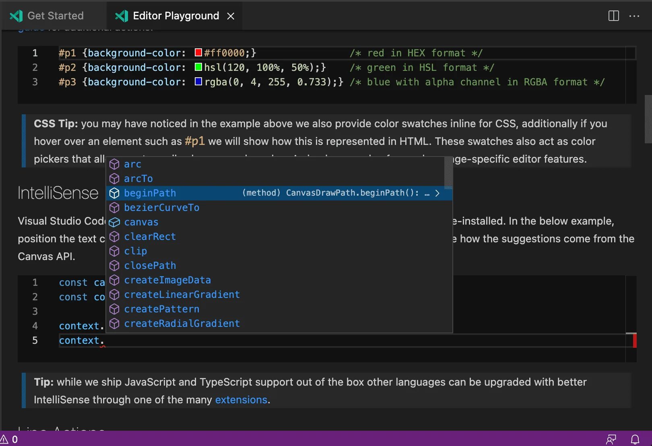Pick the clip suggestion
This screenshot has height=446, width=652.
[279, 251]
